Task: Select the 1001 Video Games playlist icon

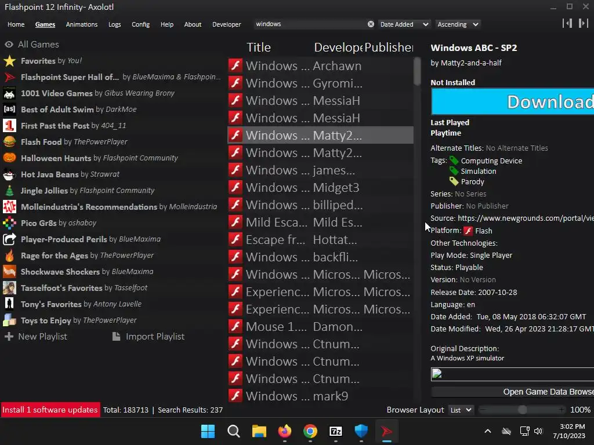Action: tap(9, 93)
